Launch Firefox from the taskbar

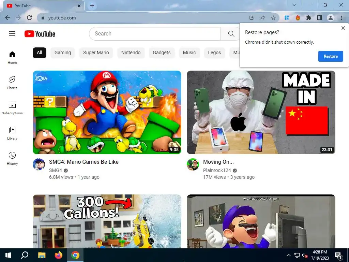(x=59, y=255)
